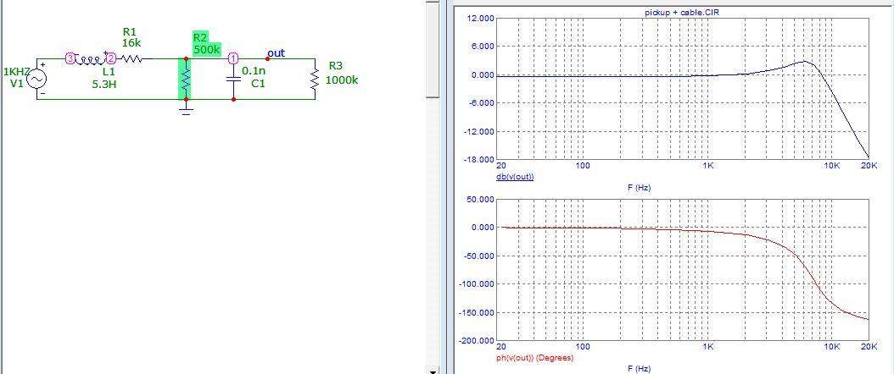Select the ground symbol below R2
894x374 pixels.
(x=185, y=108)
